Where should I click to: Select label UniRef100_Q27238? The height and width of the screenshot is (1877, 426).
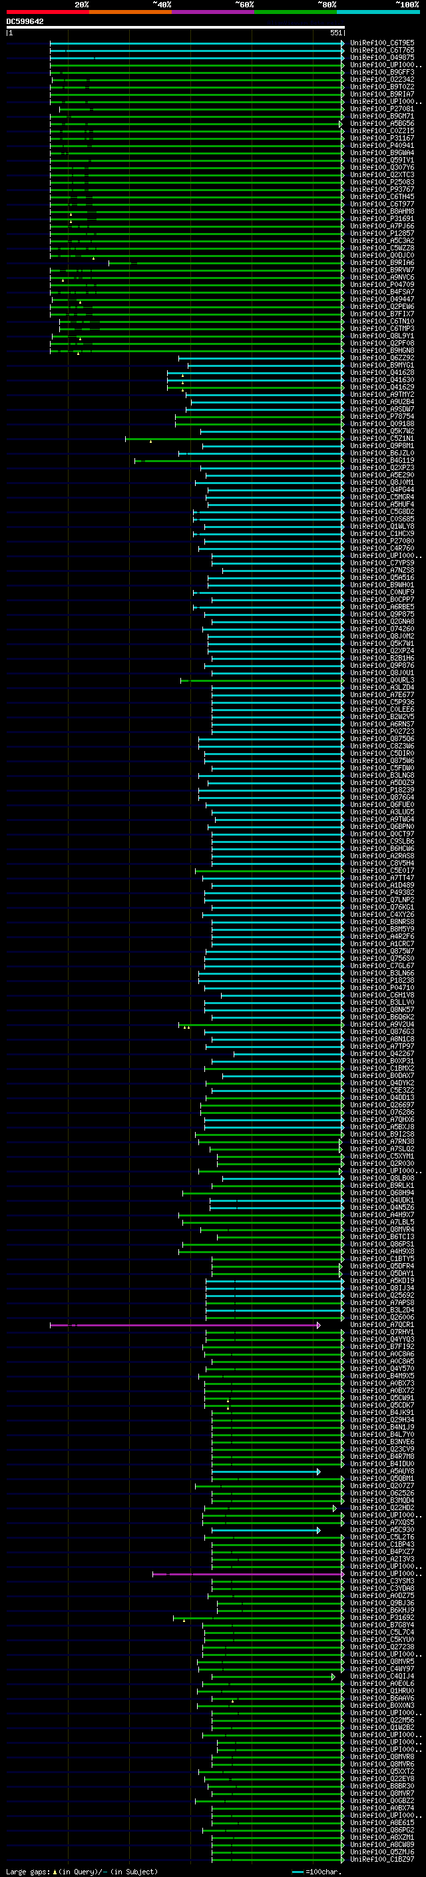[x=381, y=1647]
